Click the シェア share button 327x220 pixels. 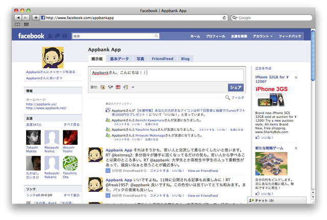tap(236, 87)
